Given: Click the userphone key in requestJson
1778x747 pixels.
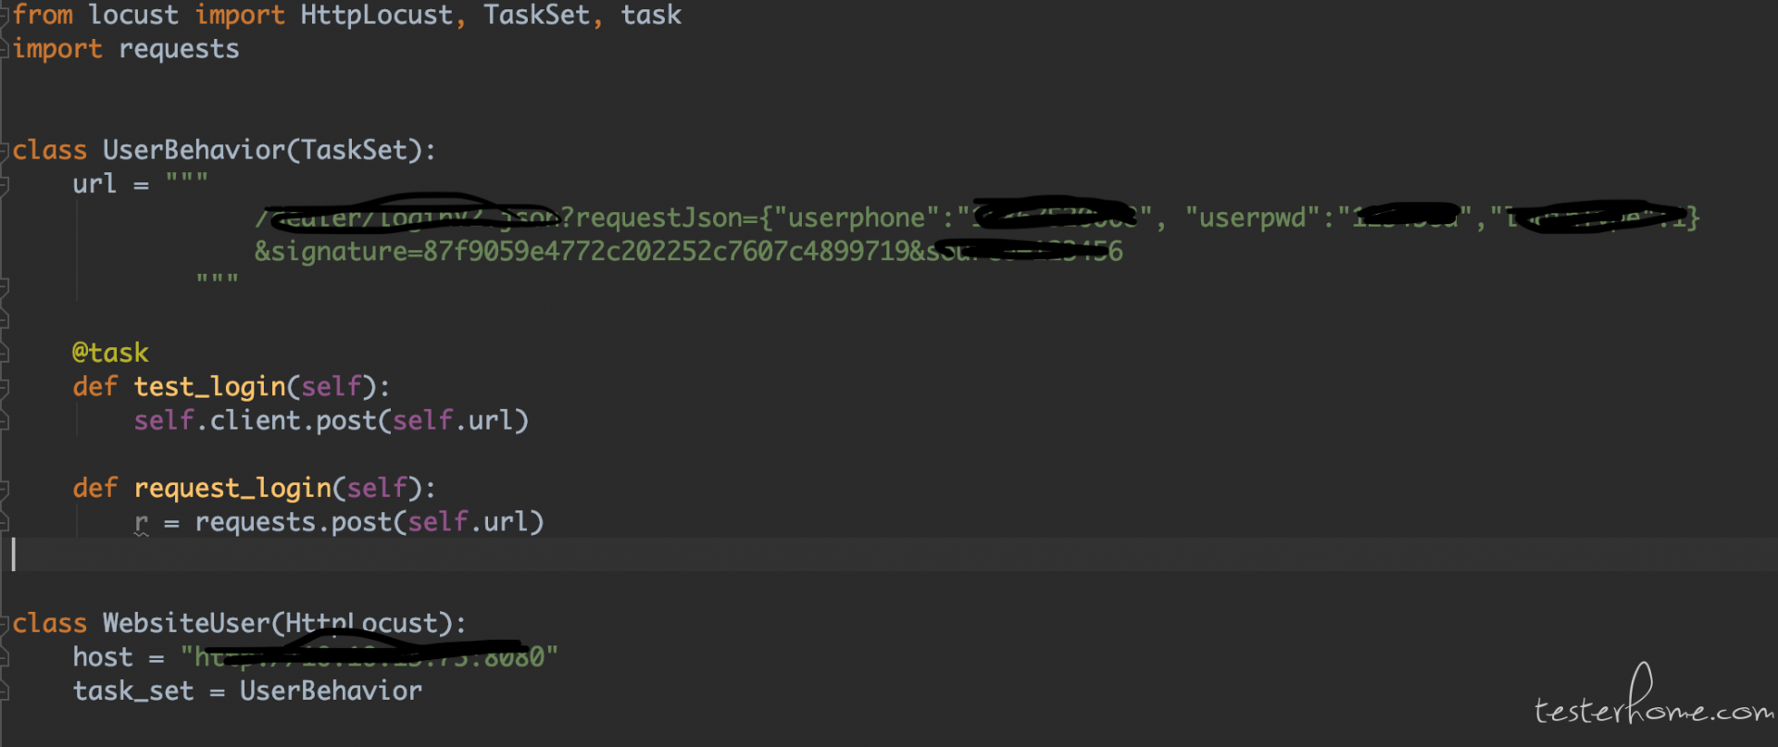Looking at the screenshot, I should [857, 218].
